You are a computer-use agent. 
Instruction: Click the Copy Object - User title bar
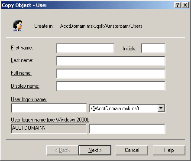tap(87, 5)
